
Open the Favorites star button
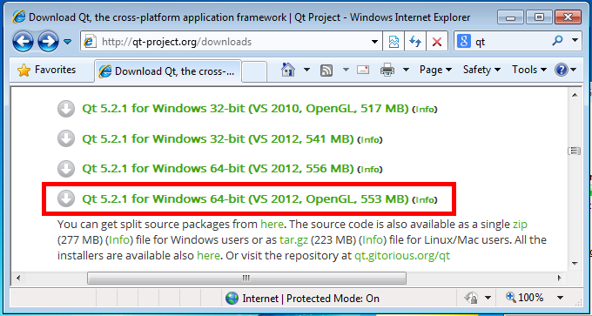point(47,71)
